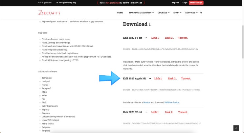The image size is (244, 133).
Task: Click 'Fixed SSlStrip not downgrading HTTPS' item
Action: (x=60, y=60)
